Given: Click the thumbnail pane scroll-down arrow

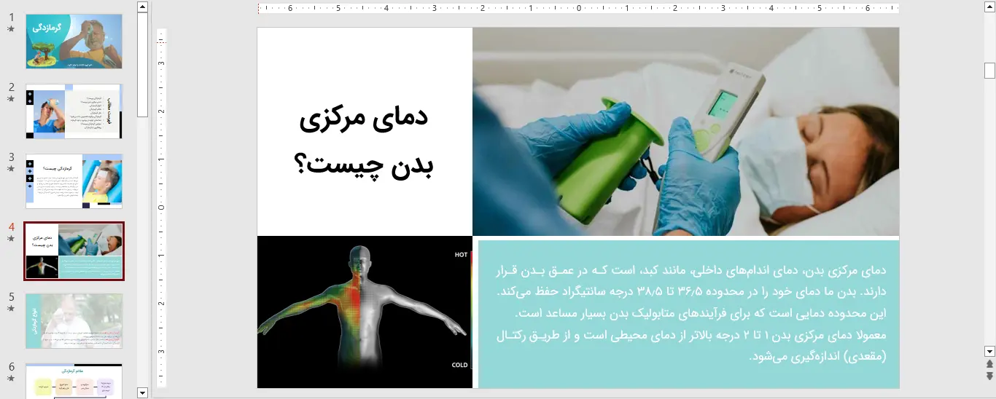Looking at the screenshot, I should click(x=142, y=392).
